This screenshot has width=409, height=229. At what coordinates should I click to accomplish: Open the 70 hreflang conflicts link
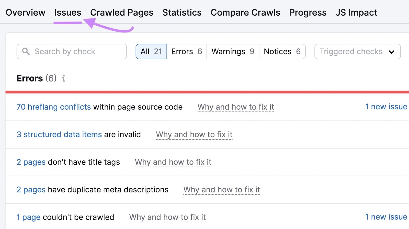click(53, 107)
